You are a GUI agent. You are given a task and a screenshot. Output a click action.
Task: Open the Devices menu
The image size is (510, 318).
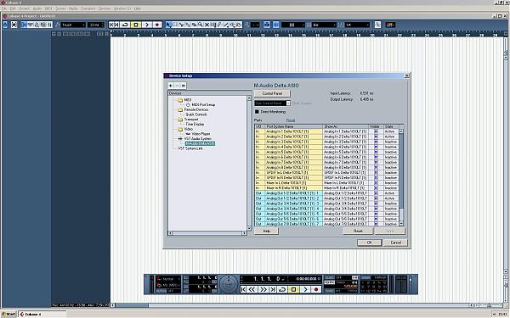click(x=105, y=8)
